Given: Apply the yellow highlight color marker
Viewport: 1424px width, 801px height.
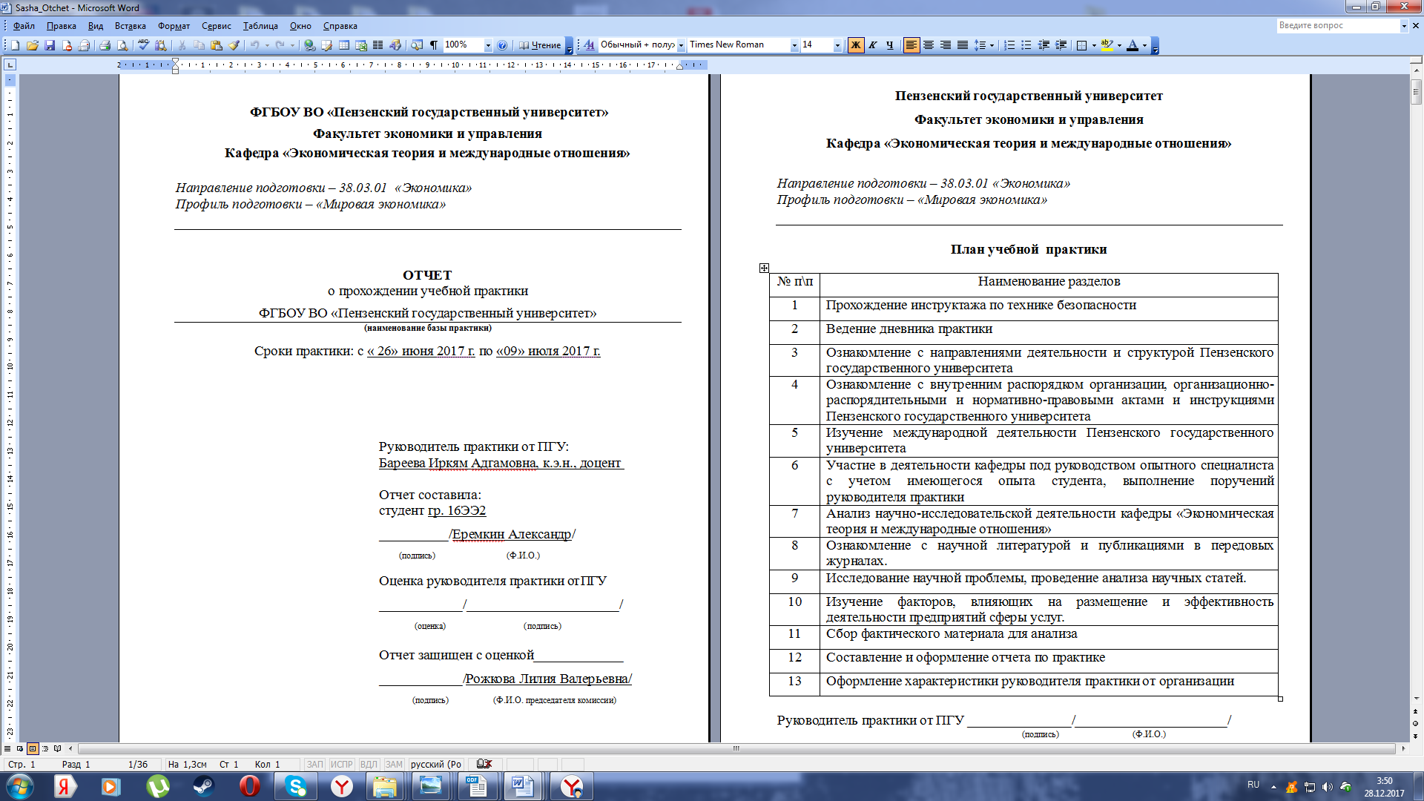Looking at the screenshot, I should click(x=1107, y=45).
